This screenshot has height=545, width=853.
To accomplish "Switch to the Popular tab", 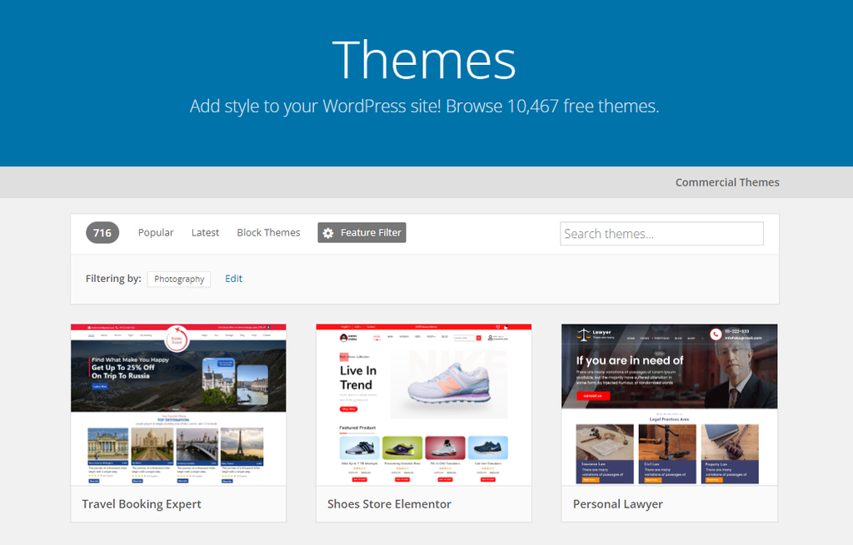I will pyautogui.click(x=156, y=233).
